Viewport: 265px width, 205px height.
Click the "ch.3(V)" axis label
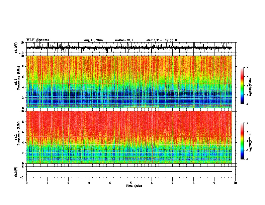pos(16,172)
